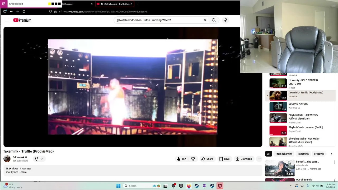
Task: Open the YouTube hamburger guide menu
Action: [x=7, y=20]
